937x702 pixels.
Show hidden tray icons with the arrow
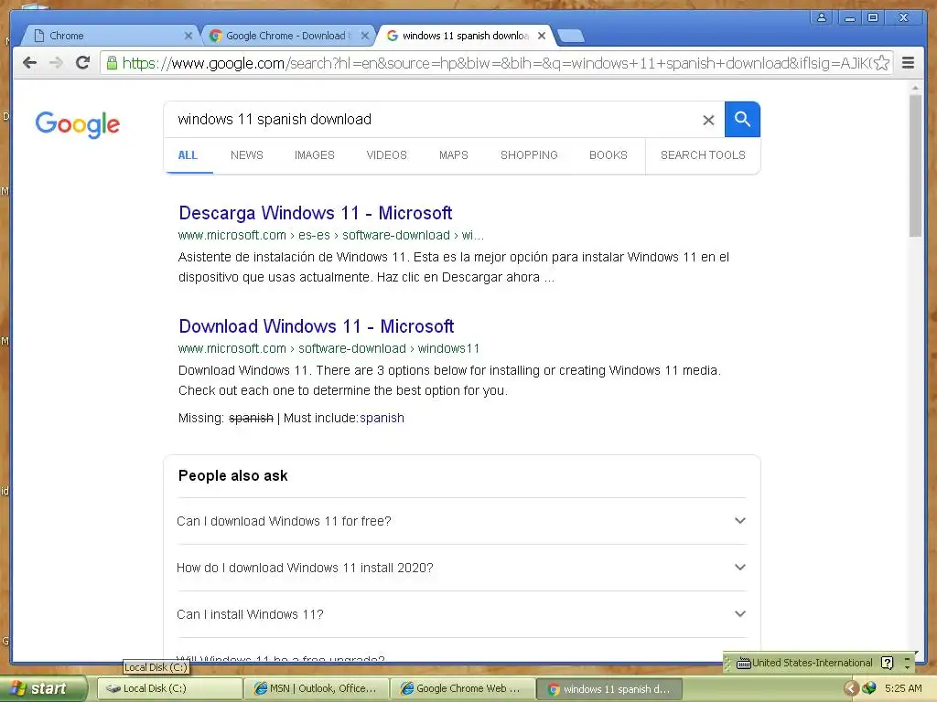coord(851,689)
